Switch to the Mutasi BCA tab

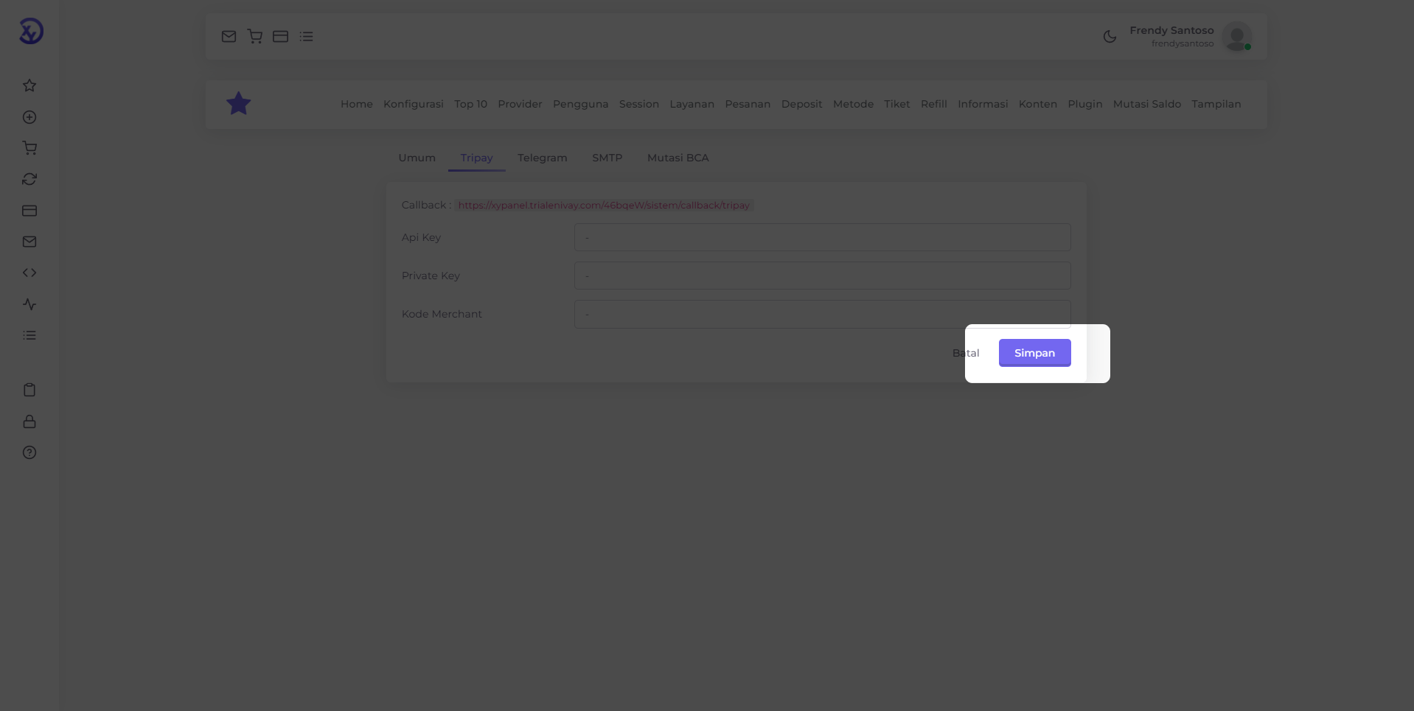[678, 158]
